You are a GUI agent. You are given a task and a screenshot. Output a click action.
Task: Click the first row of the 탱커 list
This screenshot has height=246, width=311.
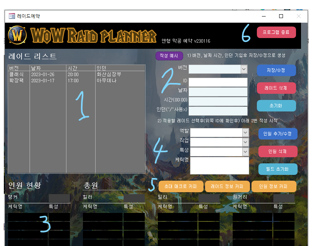click(39, 217)
